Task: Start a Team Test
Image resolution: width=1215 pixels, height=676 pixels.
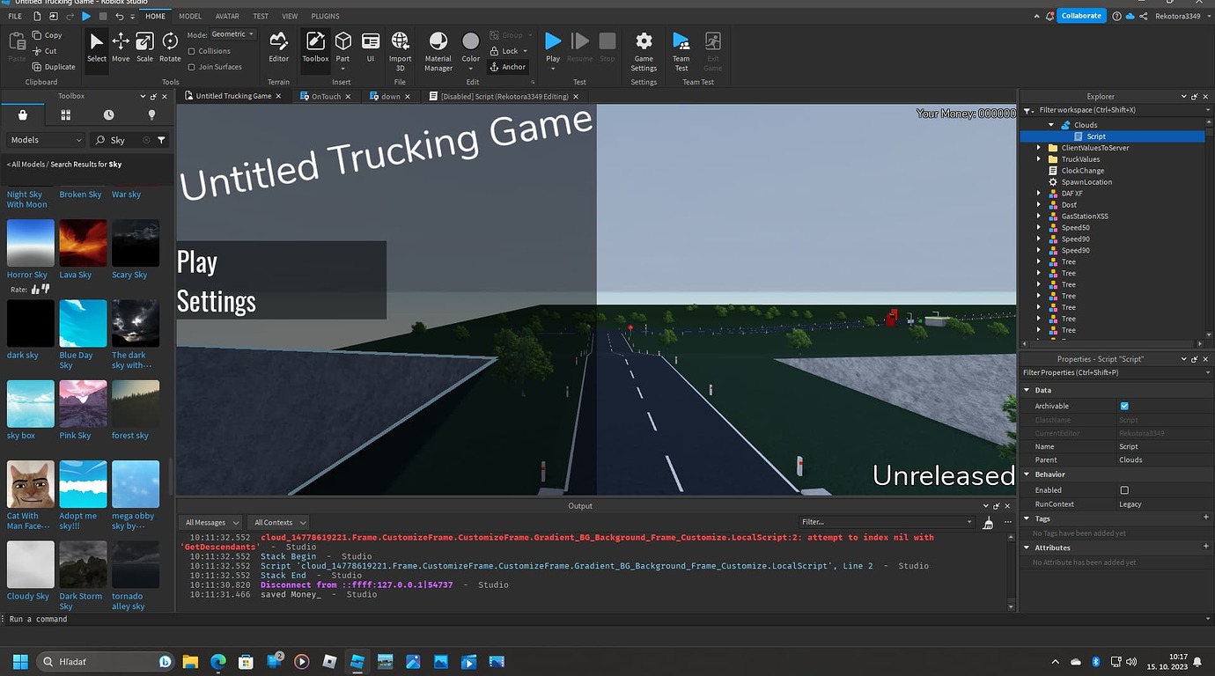Action: (681, 51)
